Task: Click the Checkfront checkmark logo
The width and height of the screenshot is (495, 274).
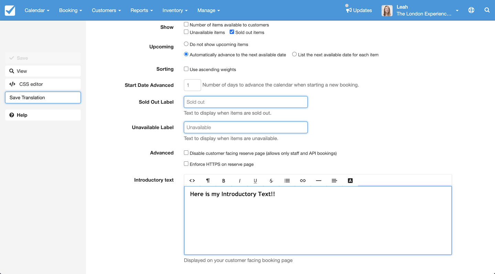Action: tap(10, 10)
